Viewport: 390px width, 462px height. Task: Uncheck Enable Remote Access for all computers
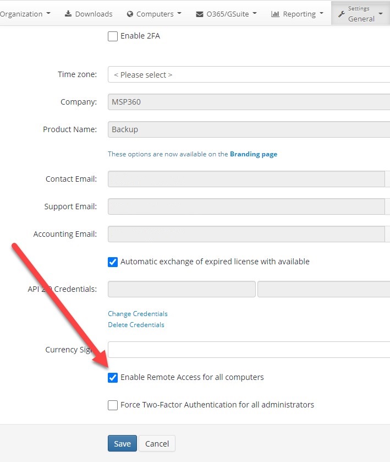[x=113, y=377]
